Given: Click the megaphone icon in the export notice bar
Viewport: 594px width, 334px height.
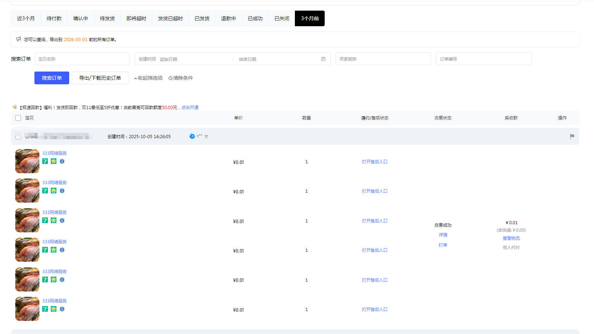Looking at the screenshot, I should click(x=18, y=39).
